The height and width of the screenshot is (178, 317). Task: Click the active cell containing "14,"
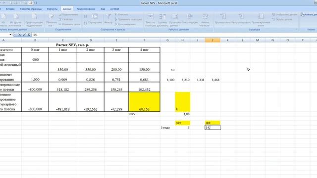[212, 128]
